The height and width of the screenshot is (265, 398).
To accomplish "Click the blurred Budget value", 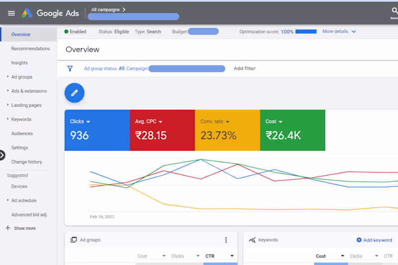I will tap(203, 31).
